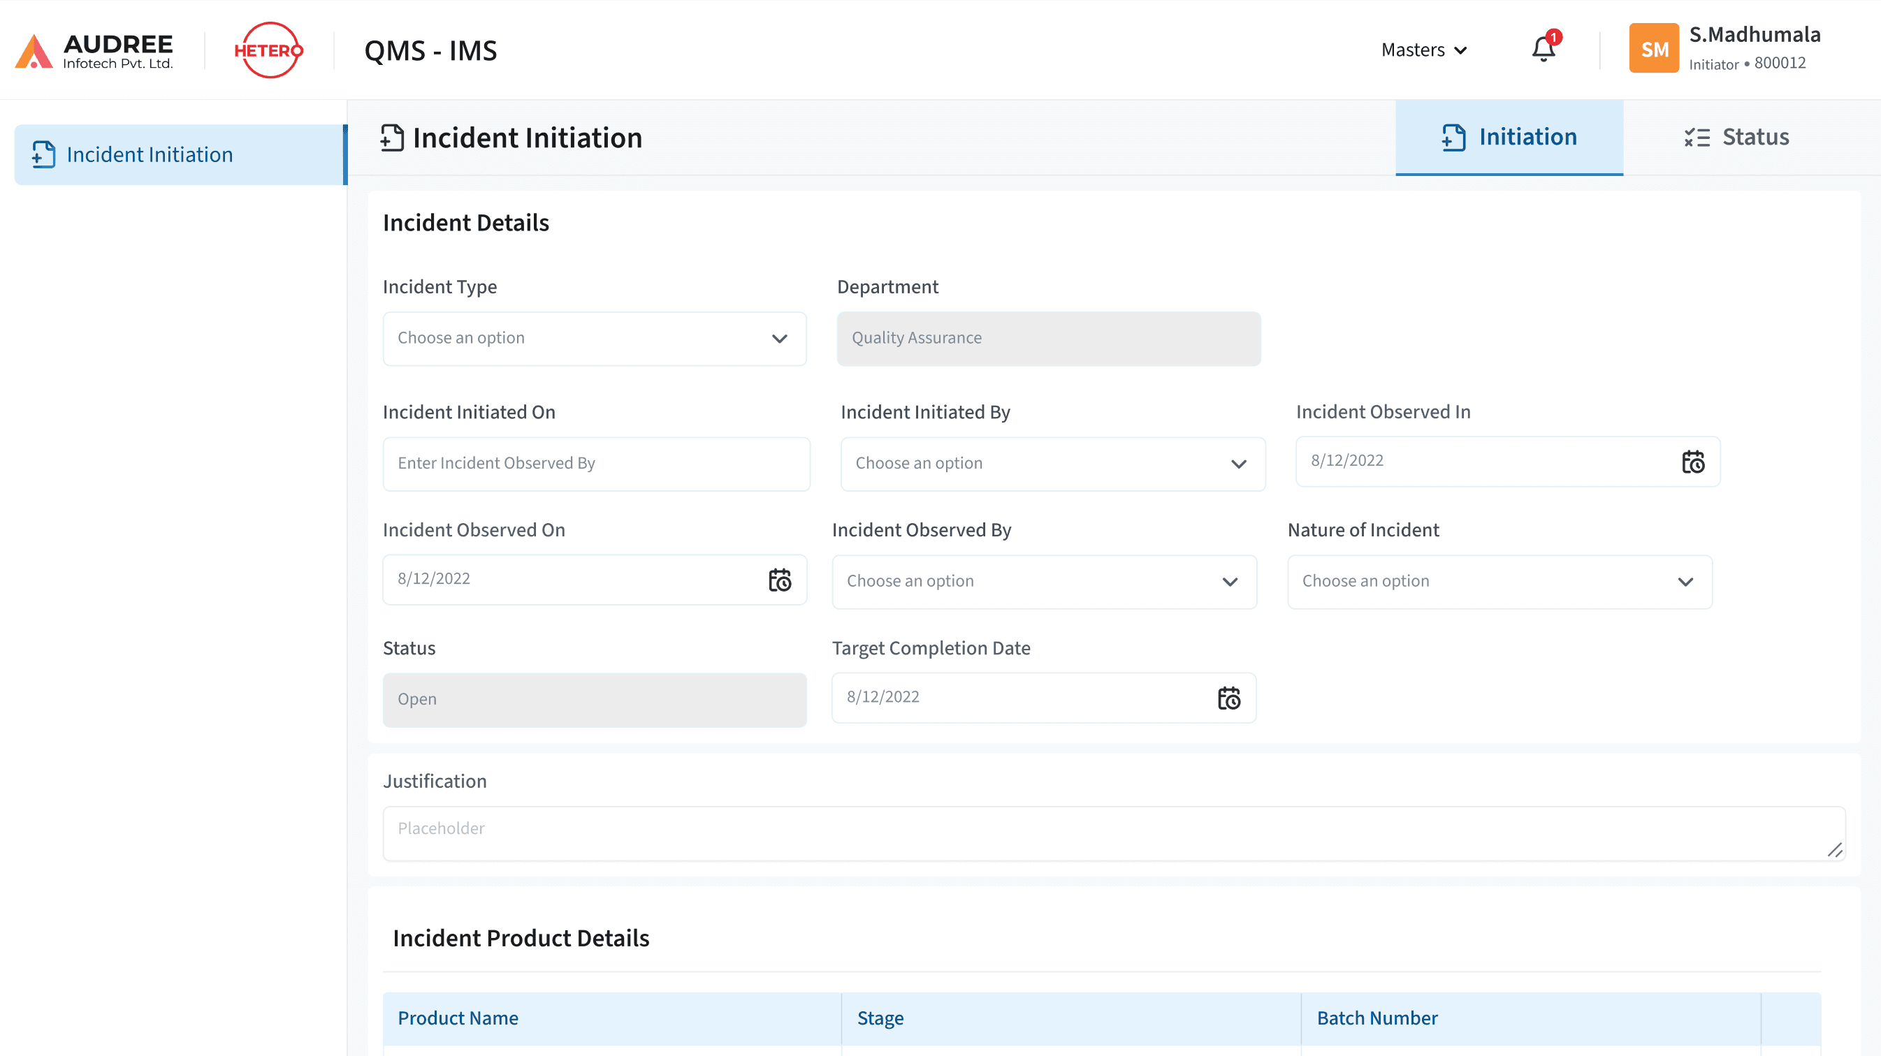Click the Enter Incident Observed By field
1881x1056 pixels.
(596, 462)
